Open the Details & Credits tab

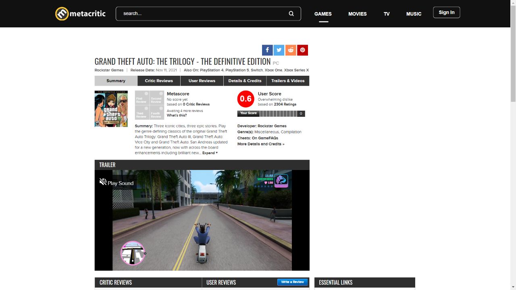click(x=245, y=81)
